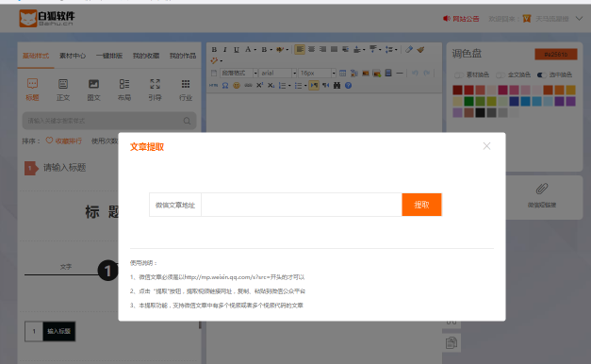591x364 pixels.
Task: Insert special character omega icon
Action: [x=225, y=85]
